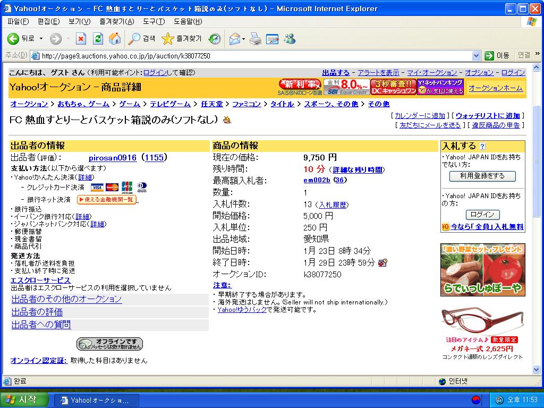Click the Refresh page icon
The image size is (544, 408).
click(98, 39)
